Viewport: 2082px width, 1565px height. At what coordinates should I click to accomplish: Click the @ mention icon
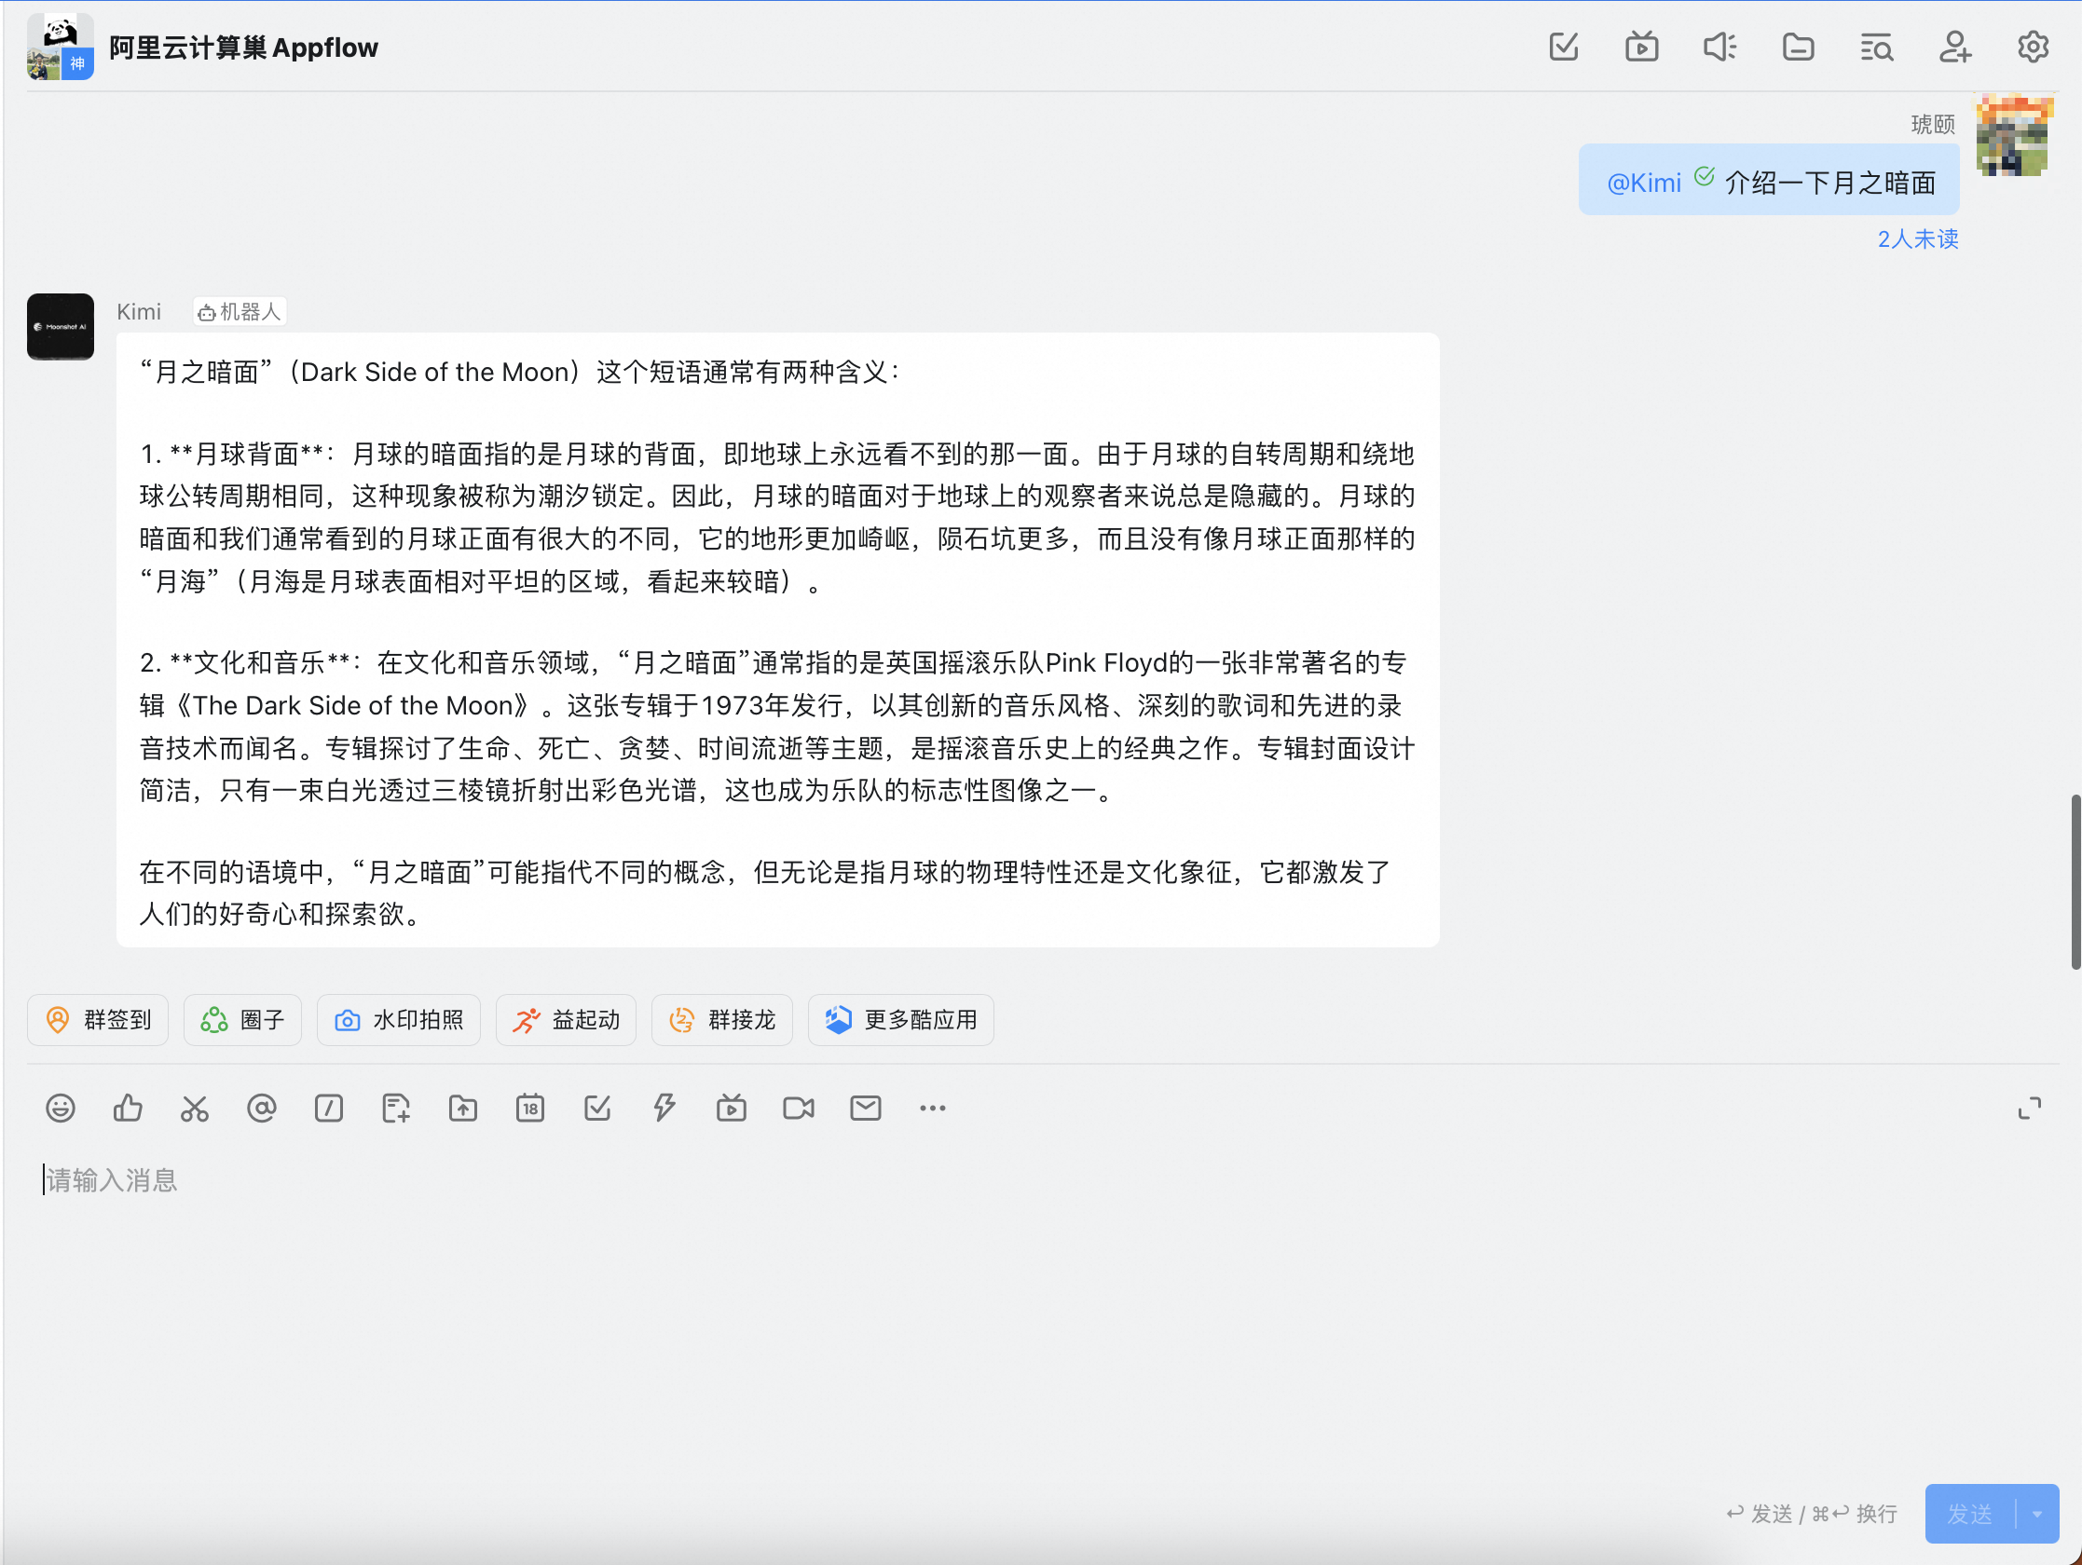262,1108
